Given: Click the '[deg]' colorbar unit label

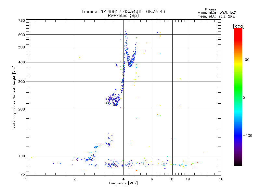Looking at the screenshot, I should (x=239, y=26).
